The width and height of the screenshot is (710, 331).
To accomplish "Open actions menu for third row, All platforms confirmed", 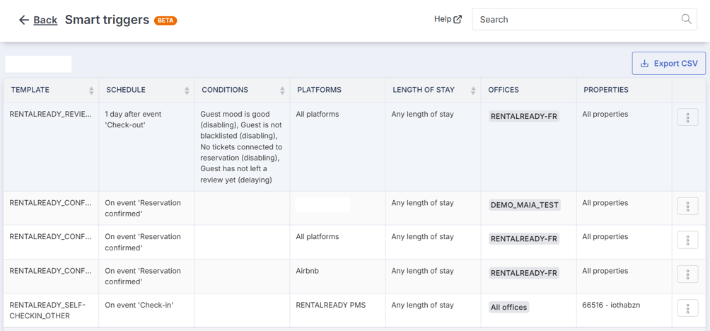I will pyautogui.click(x=687, y=240).
